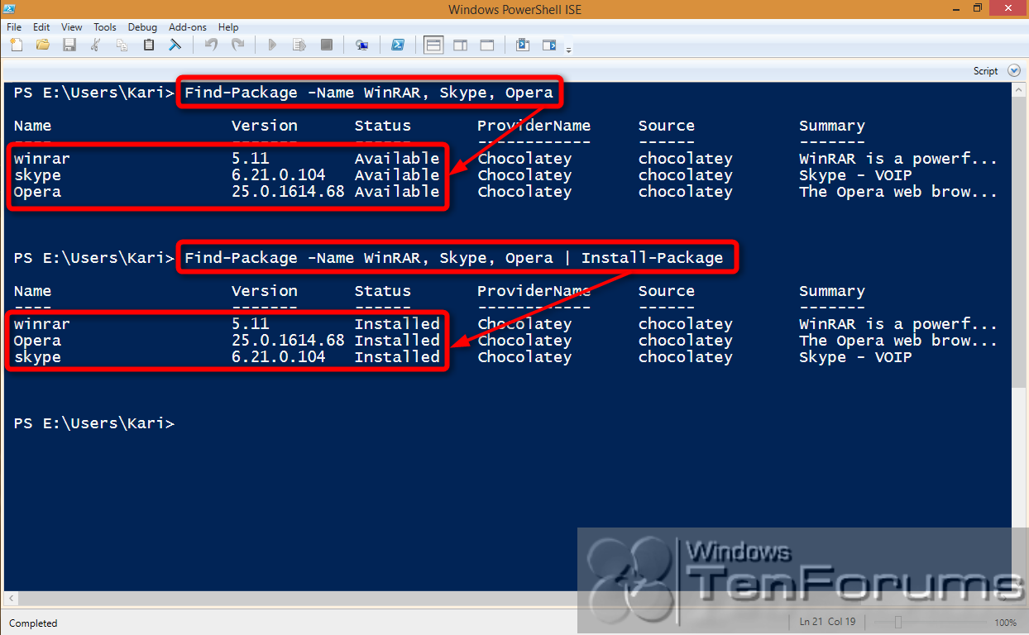The image size is (1029, 635).
Task: Select 'Available' status in the skype row
Action: (397, 175)
